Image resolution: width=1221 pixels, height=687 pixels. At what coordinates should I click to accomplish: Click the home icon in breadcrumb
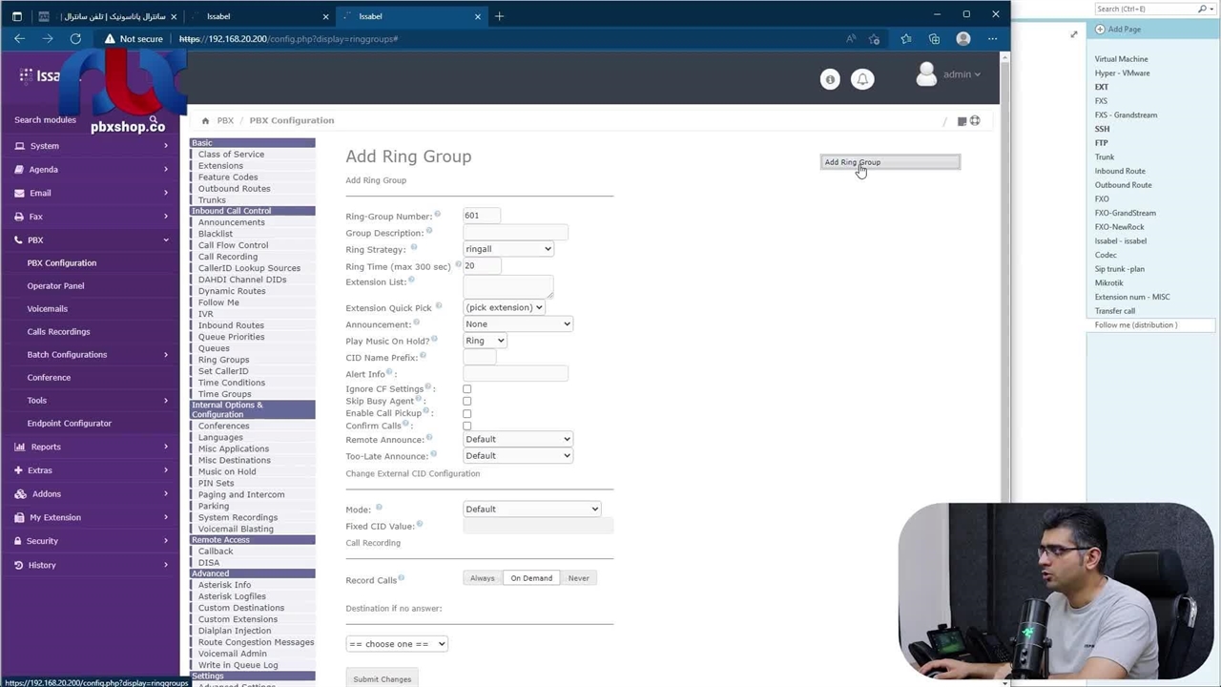coord(205,121)
